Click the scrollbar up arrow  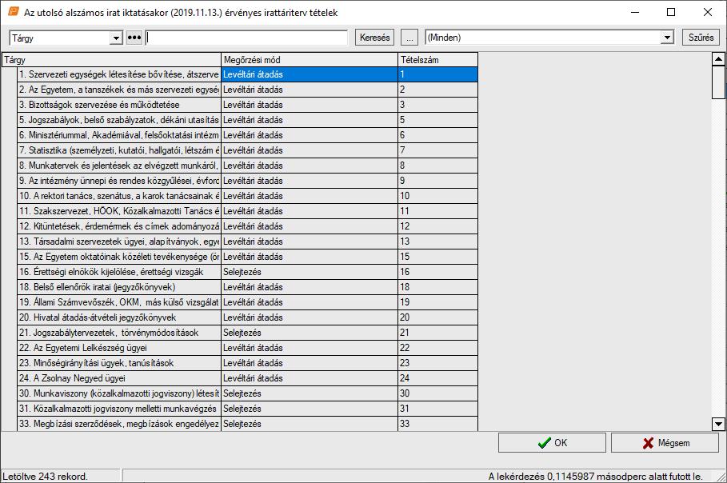pos(718,59)
